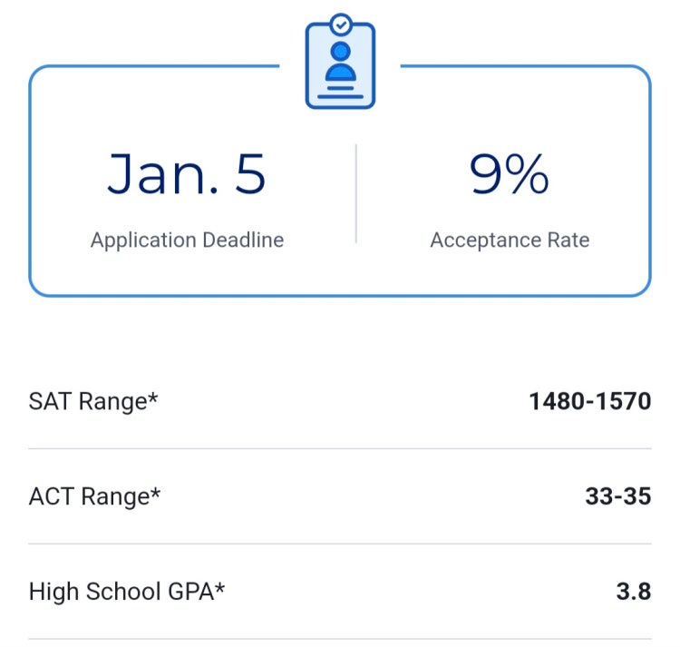This screenshot has width=680, height=647.
Task: Click the "SAT Range*" row label
Action: (93, 401)
